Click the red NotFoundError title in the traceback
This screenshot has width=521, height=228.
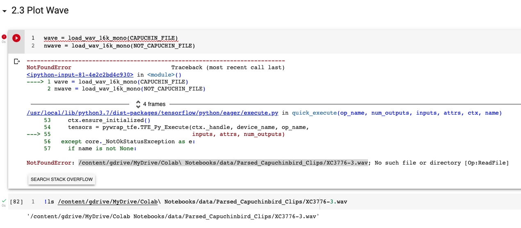coord(49,68)
